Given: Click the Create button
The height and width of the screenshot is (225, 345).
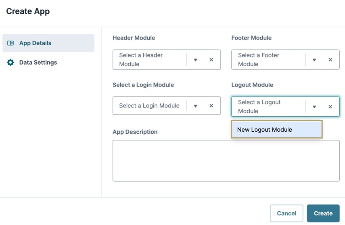Looking at the screenshot, I should (x=323, y=213).
